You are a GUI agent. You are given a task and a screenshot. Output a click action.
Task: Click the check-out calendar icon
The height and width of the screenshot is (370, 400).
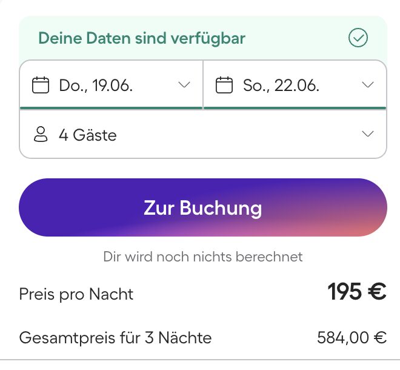[224, 85]
